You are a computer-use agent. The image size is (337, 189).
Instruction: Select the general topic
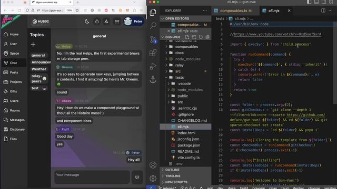click(x=38, y=55)
